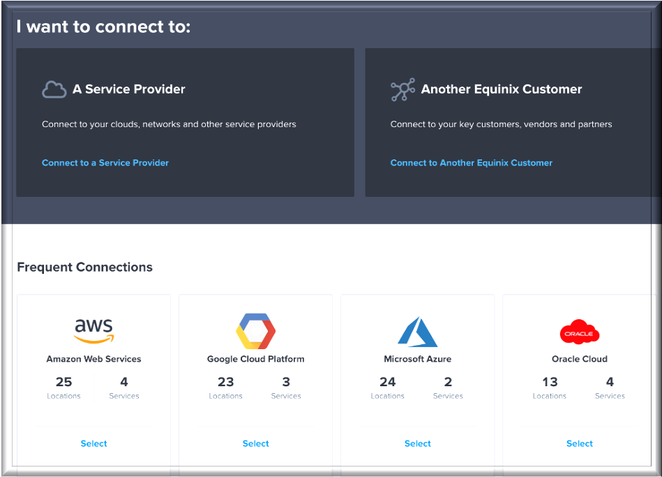The width and height of the screenshot is (662, 477).
Task: Click Oracle Cloud 4 Services count
Action: (x=610, y=383)
